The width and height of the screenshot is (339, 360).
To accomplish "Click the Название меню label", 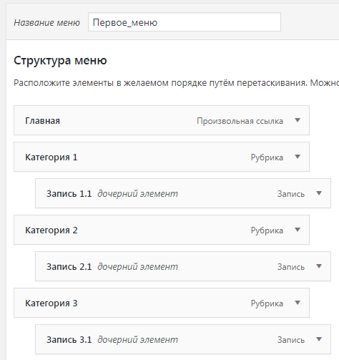I will tap(46, 23).
